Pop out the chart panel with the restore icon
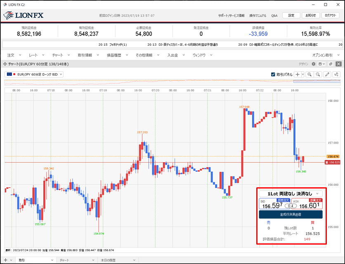This screenshot has height=264, width=345. pyautogui.click(x=331, y=64)
